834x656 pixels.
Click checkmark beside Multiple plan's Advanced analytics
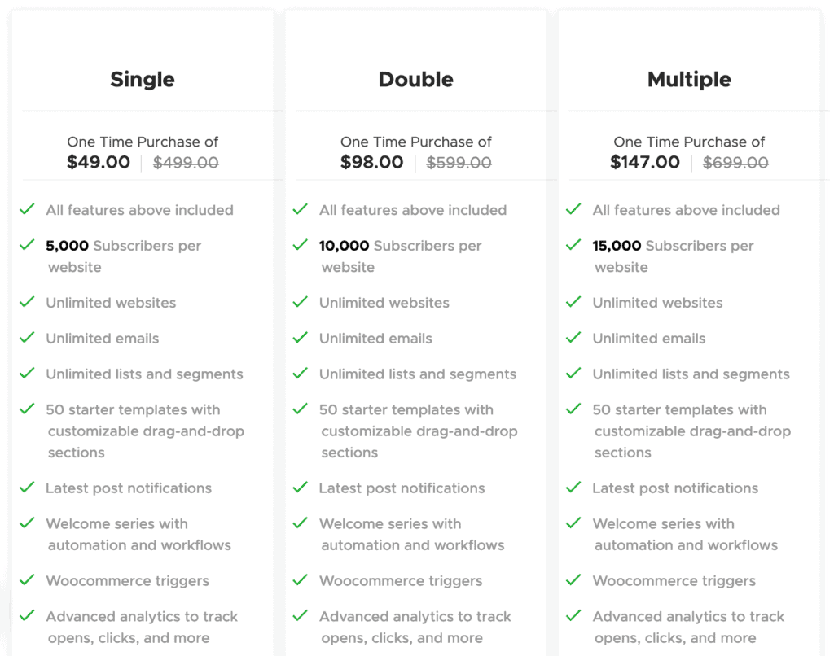(x=573, y=615)
